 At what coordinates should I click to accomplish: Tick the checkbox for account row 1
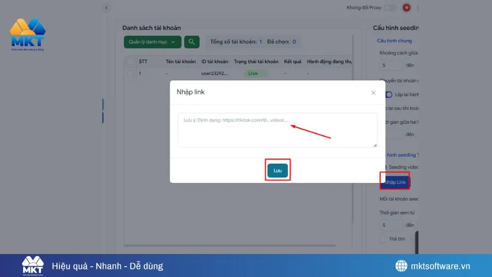[x=131, y=73]
